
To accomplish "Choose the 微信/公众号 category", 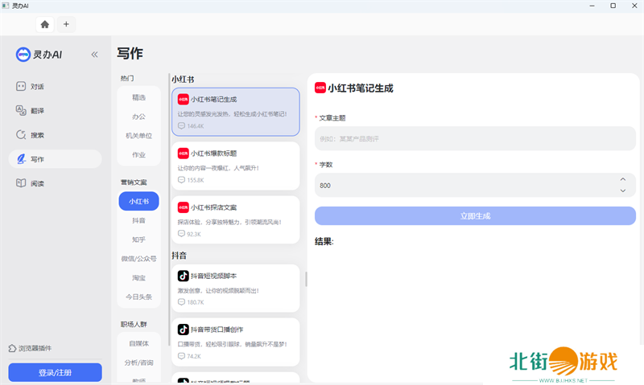I will pyautogui.click(x=138, y=259).
